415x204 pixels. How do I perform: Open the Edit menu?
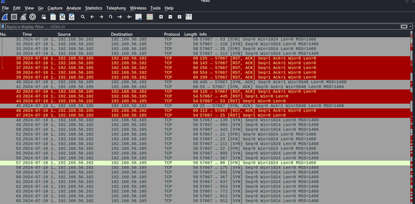point(17,8)
